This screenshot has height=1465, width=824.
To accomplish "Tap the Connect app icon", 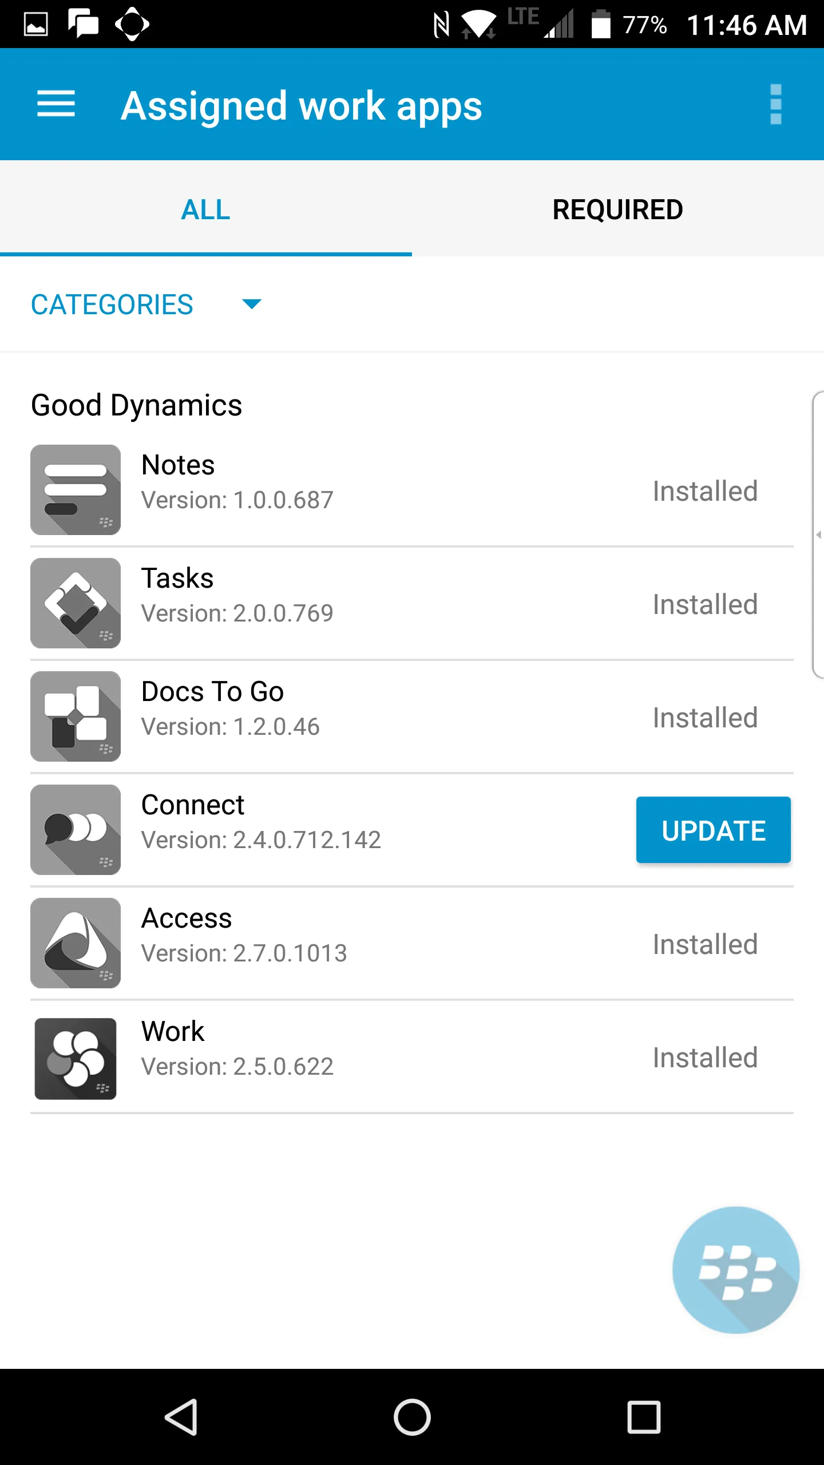I will click(76, 830).
